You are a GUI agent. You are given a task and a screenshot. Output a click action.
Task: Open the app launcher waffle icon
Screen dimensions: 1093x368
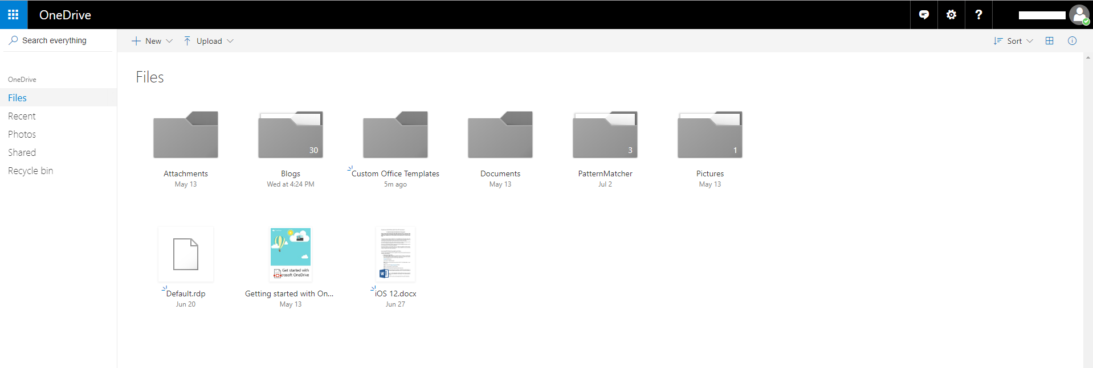pos(13,15)
